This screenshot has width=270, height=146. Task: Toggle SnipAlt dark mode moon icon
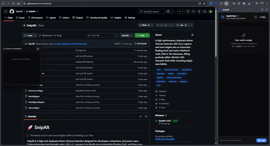[x=256, y=17]
